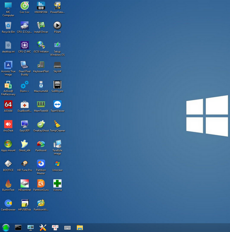
Task: Launch the AIDA64 icon
Action: [8, 106]
